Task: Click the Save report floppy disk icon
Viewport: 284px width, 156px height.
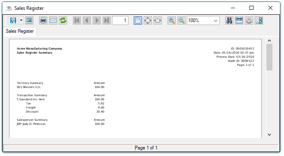Action: [x=13, y=20]
